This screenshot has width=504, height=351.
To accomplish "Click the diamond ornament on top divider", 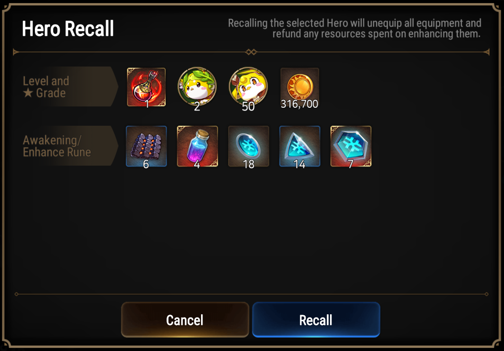I will coord(252,52).
